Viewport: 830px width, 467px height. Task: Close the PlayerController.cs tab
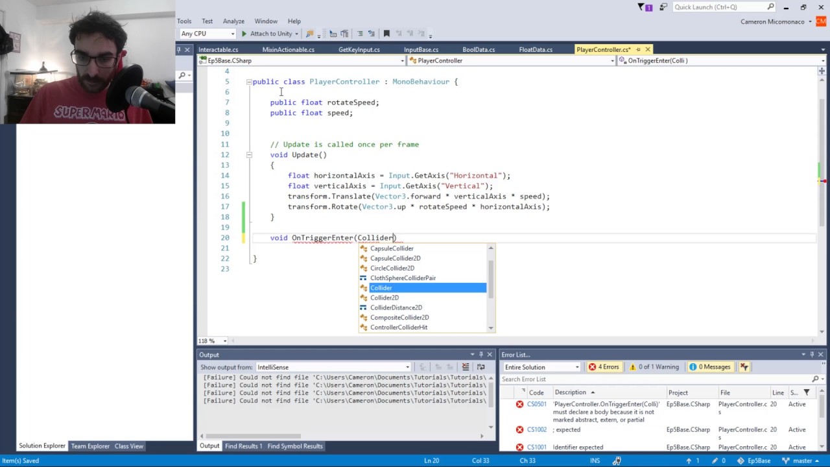click(648, 49)
